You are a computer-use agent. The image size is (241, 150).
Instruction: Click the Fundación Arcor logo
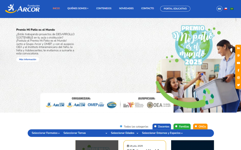click(x=23, y=9)
